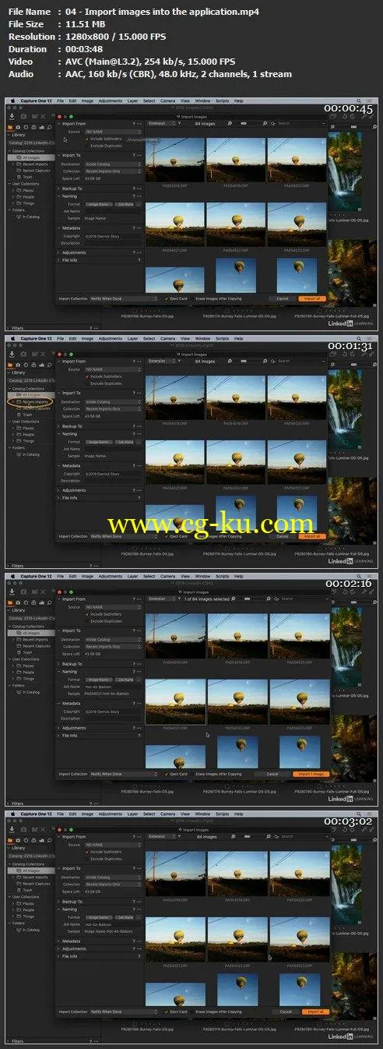Screen dimensions: 383x1049
Task: Toggle Exclude Duplicates checkbox in 00:03:02 frame
Action: (x=87, y=857)
